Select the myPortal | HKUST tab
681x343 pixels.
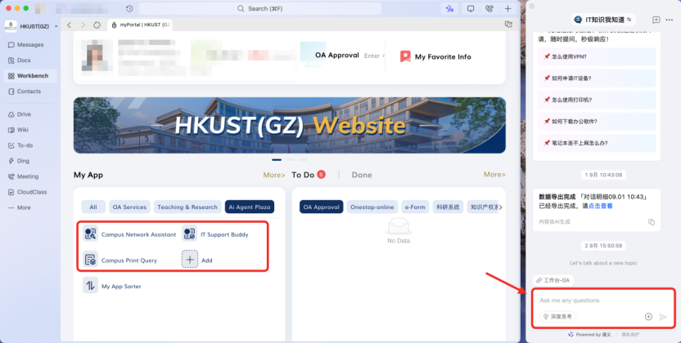click(140, 25)
